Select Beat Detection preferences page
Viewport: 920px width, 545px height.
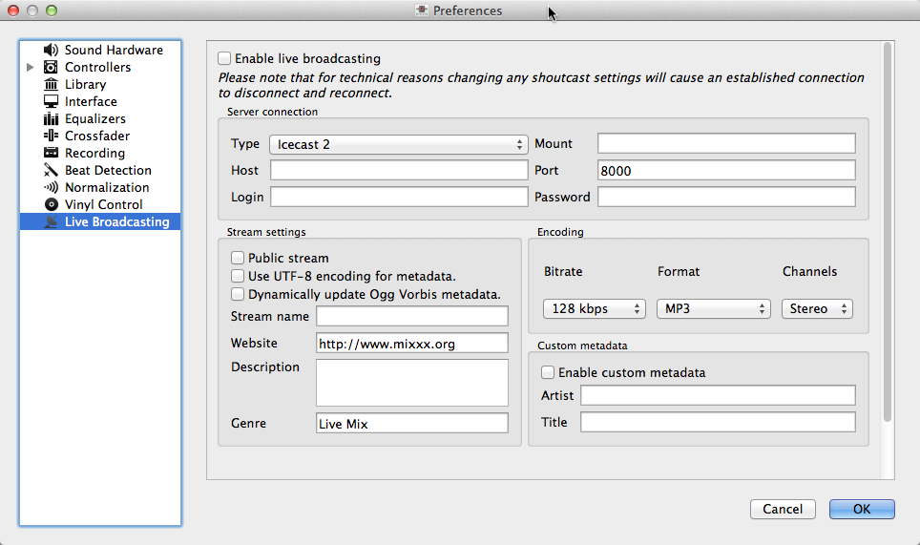108,170
